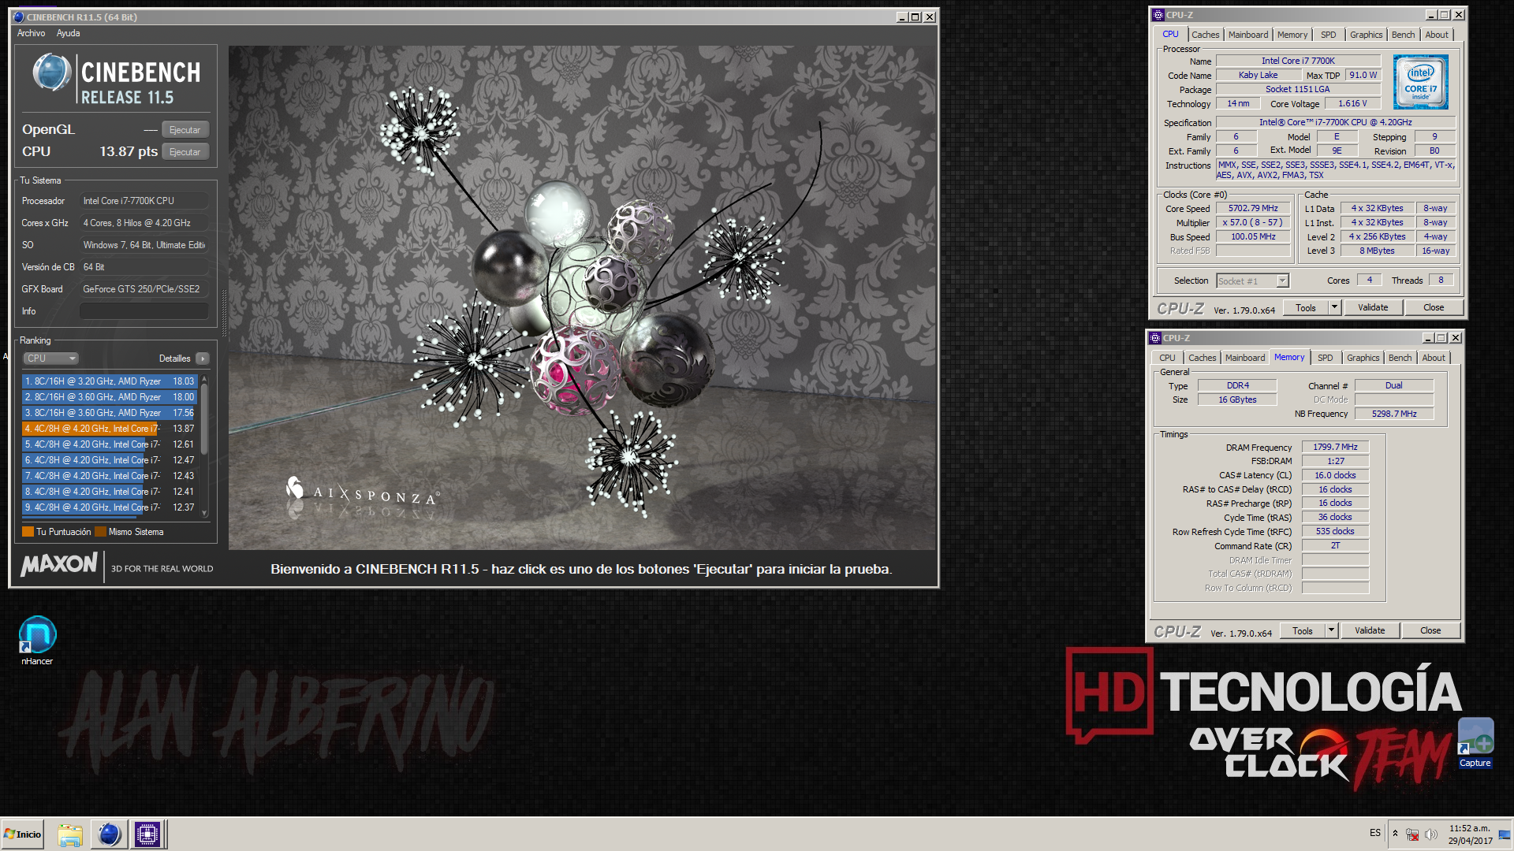Click the lower CPU-Z title bar icon

(x=1155, y=338)
